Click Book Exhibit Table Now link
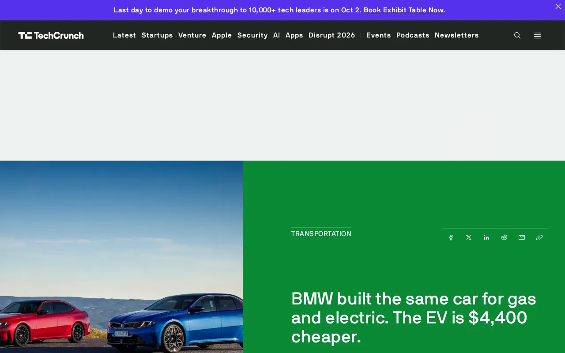The height and width of the screenshot is (353, 565). (x=404, y=10)
